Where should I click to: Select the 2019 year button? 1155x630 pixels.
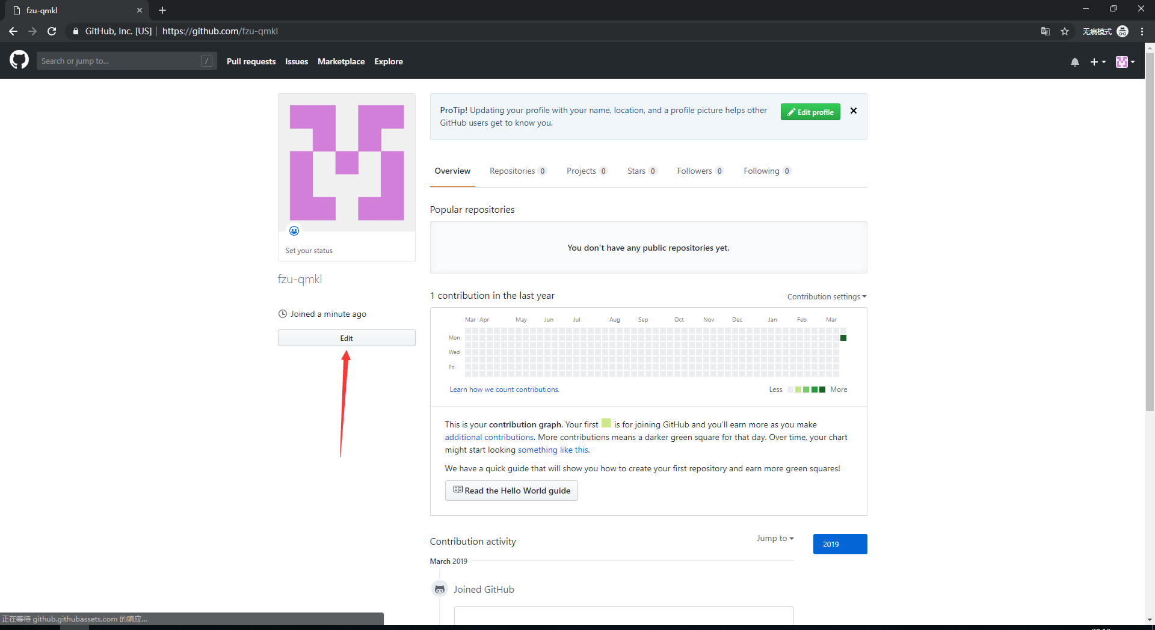tap(840, 544)
